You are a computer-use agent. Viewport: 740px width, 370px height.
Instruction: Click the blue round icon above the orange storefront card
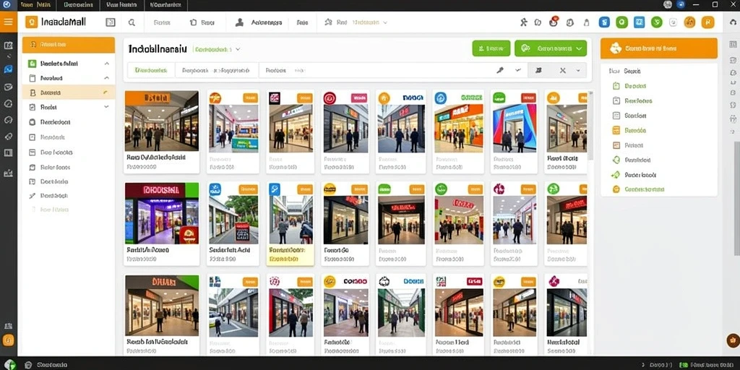440,98
